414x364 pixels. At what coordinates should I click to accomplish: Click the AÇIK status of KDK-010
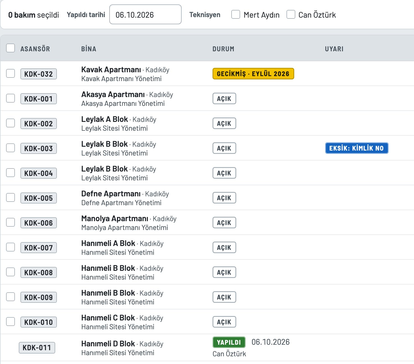pyautogui.click(x=224, y=322)
